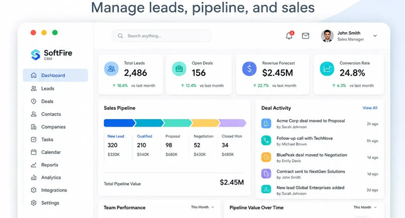Click the Analytics bar chart icon
Image resolution: width=405 pixels, height=218 pixels.
click(x=33, y=177)
